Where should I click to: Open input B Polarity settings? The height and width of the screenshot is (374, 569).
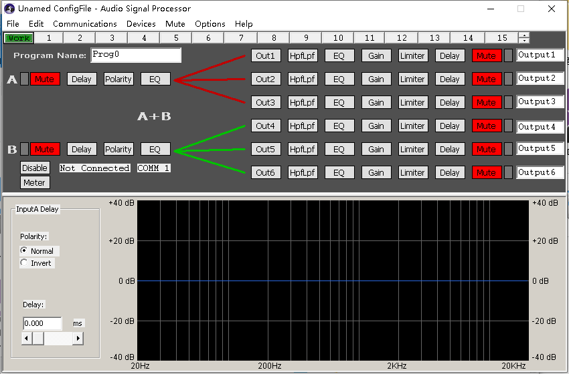coord(118,149)
